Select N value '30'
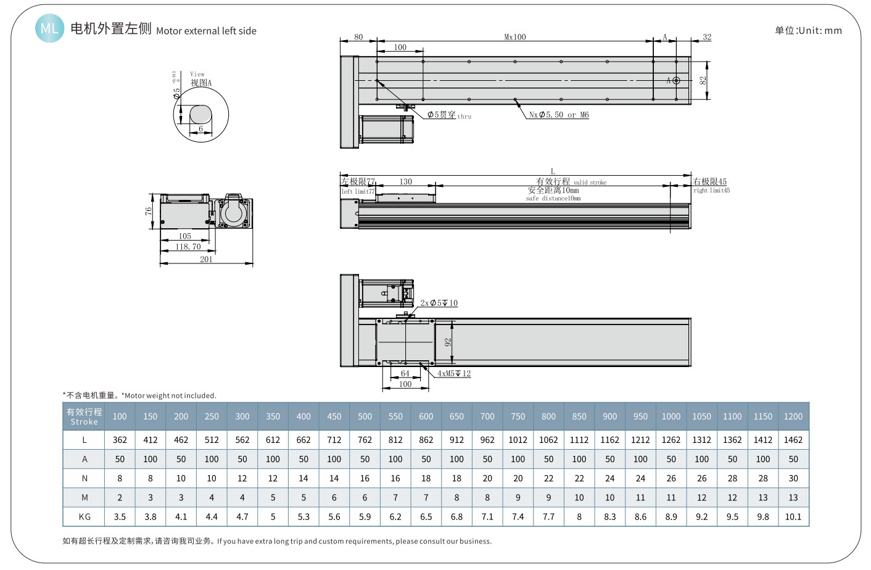The width and height of the screenshot is (871, 570). [x=793, y=478]
